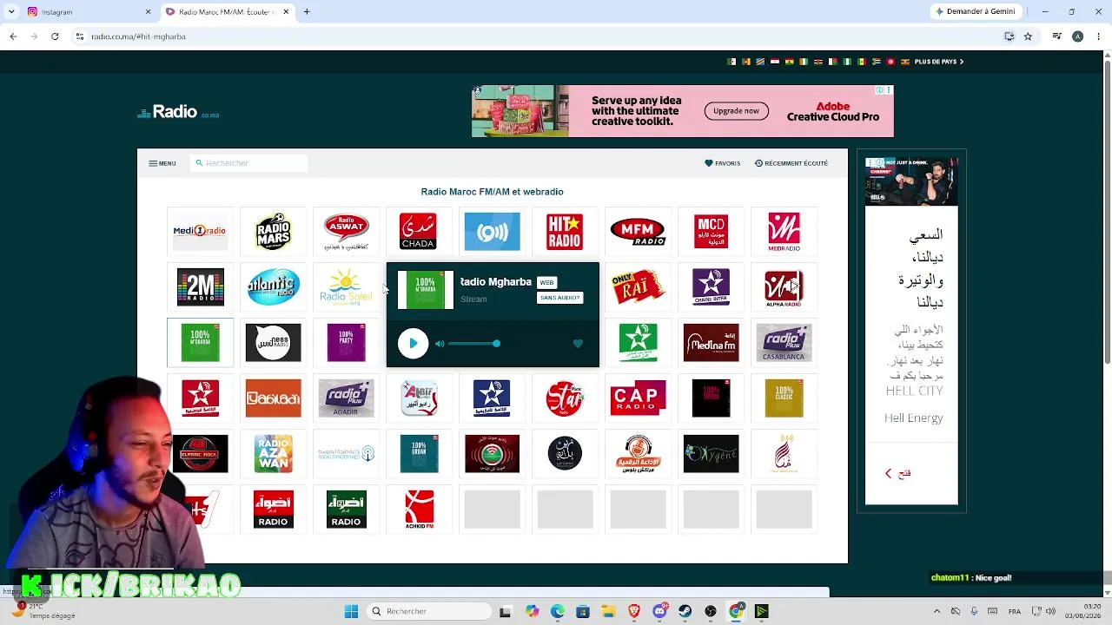The image size is (1112, 625).
Task: Launch Steam from the taskbar
Action: [685, 611]
